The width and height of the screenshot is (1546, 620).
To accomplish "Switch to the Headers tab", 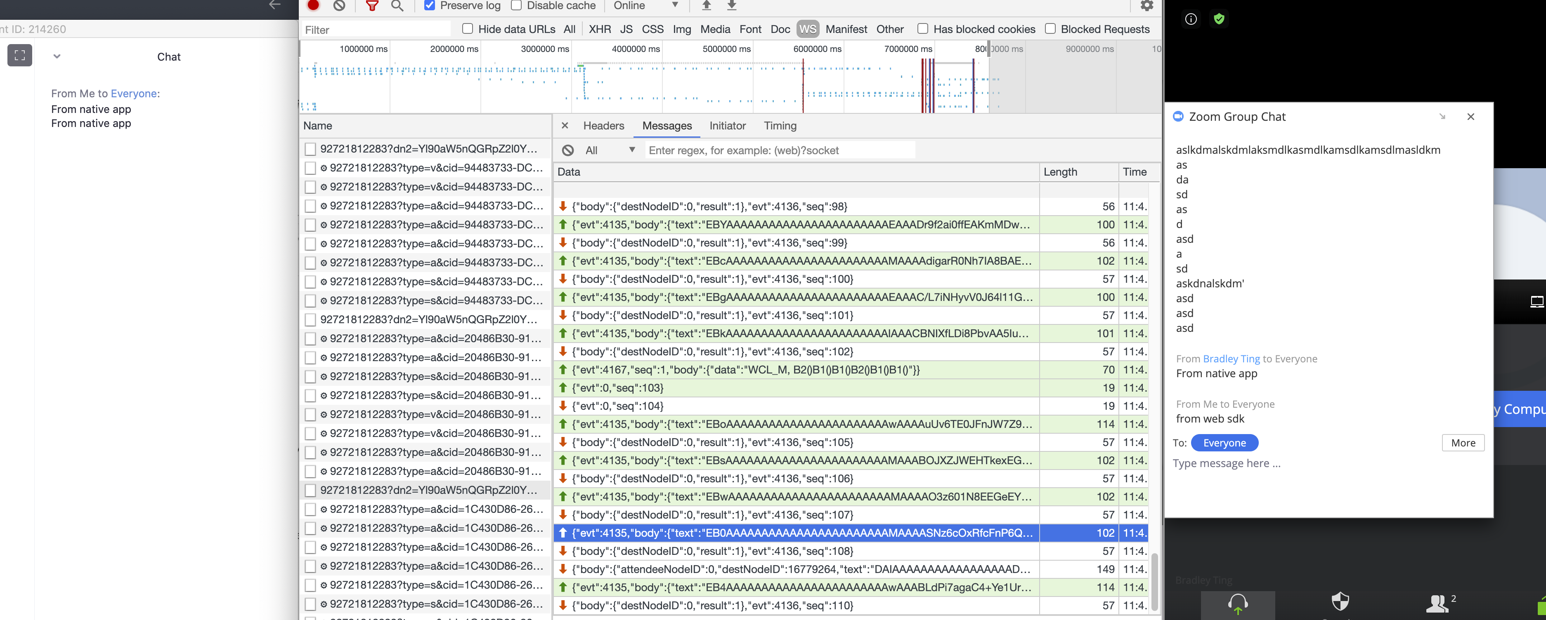I will pyautogui.click(x=603, y=126).
